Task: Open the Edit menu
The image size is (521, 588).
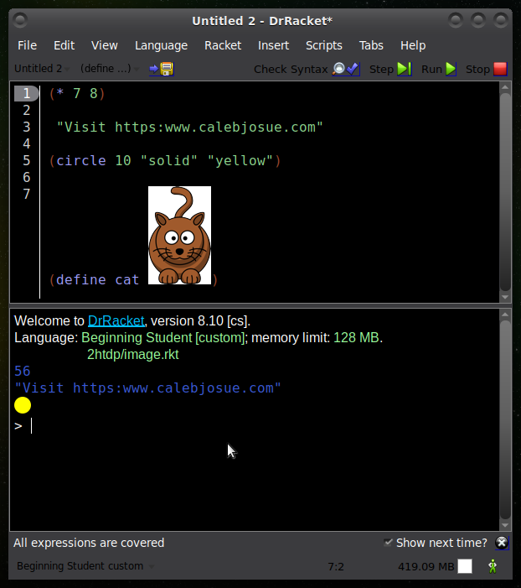Action: [64, 45]
